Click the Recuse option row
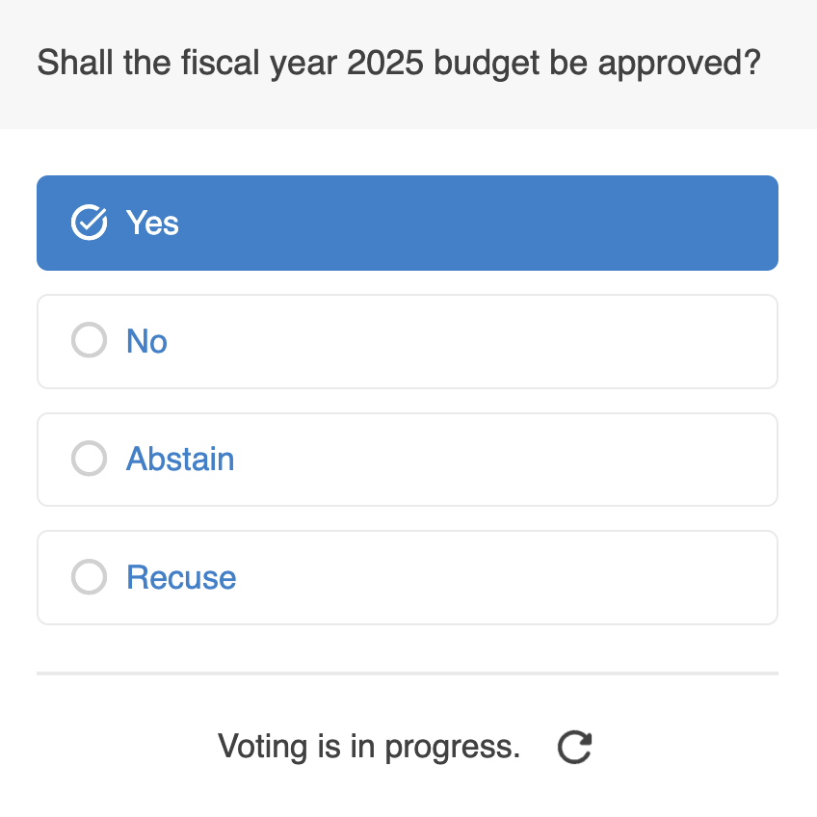 [408, 577]
